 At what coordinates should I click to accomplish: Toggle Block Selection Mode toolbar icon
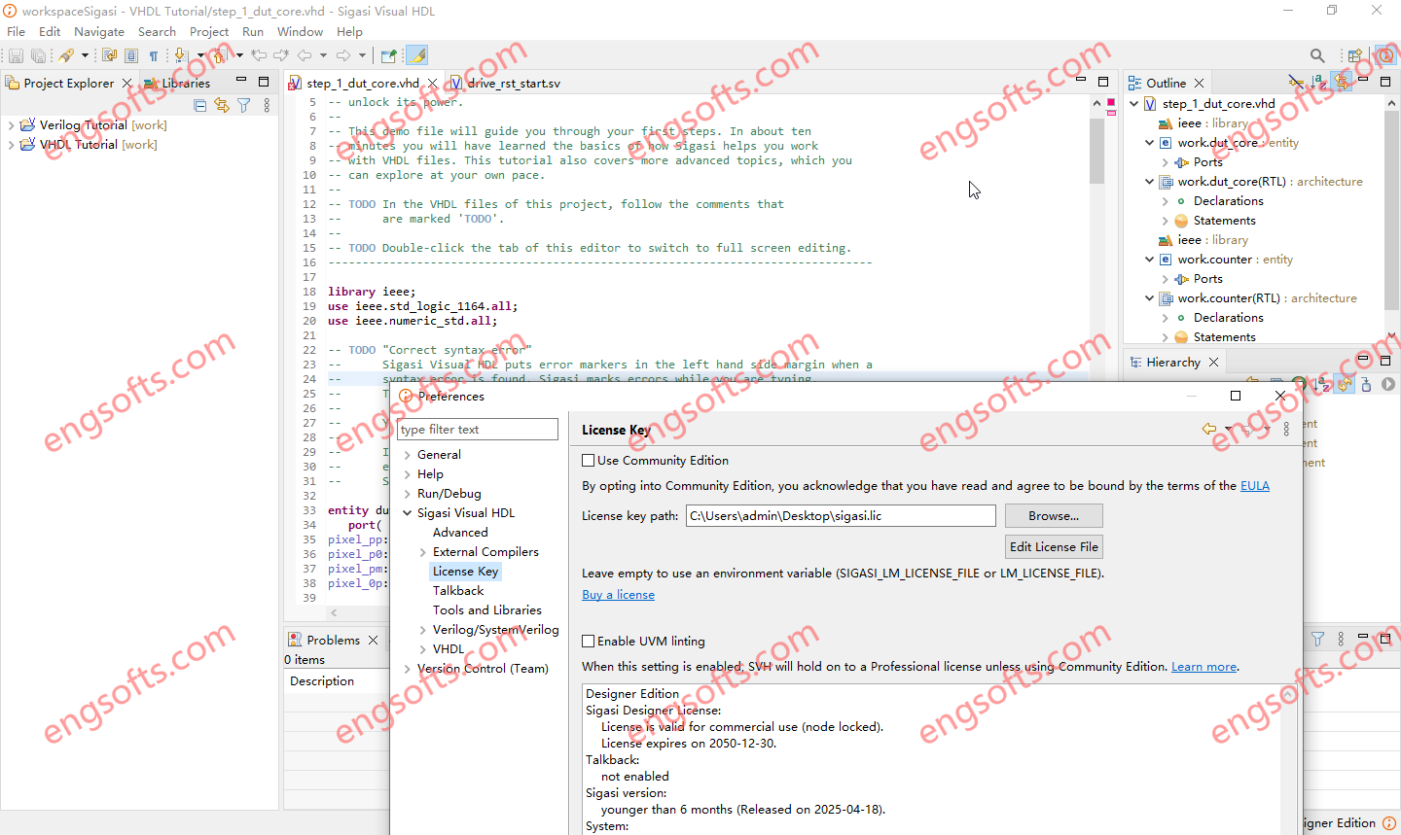pyautogui.click(x=131, y=55)
